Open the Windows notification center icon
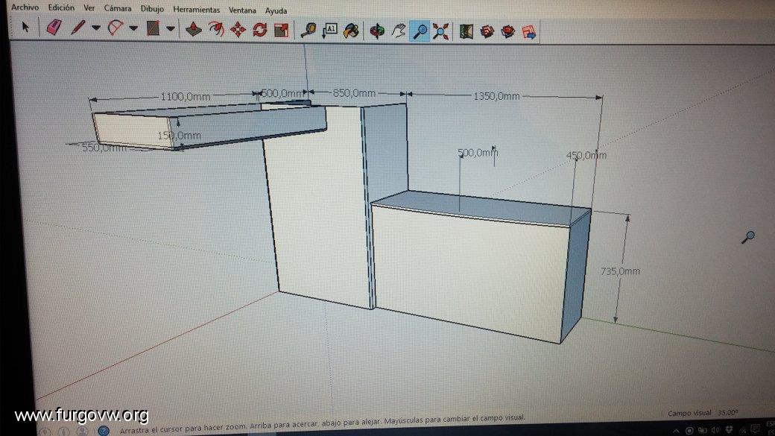Screen dimensions: 775x436 coord(755,429)
